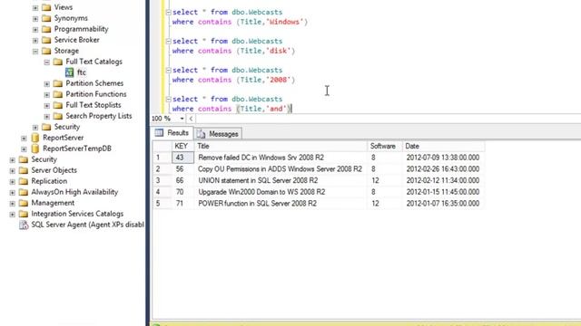Click the Title column header
Viewport: 581px width, 326px height.
click(281, 146)
